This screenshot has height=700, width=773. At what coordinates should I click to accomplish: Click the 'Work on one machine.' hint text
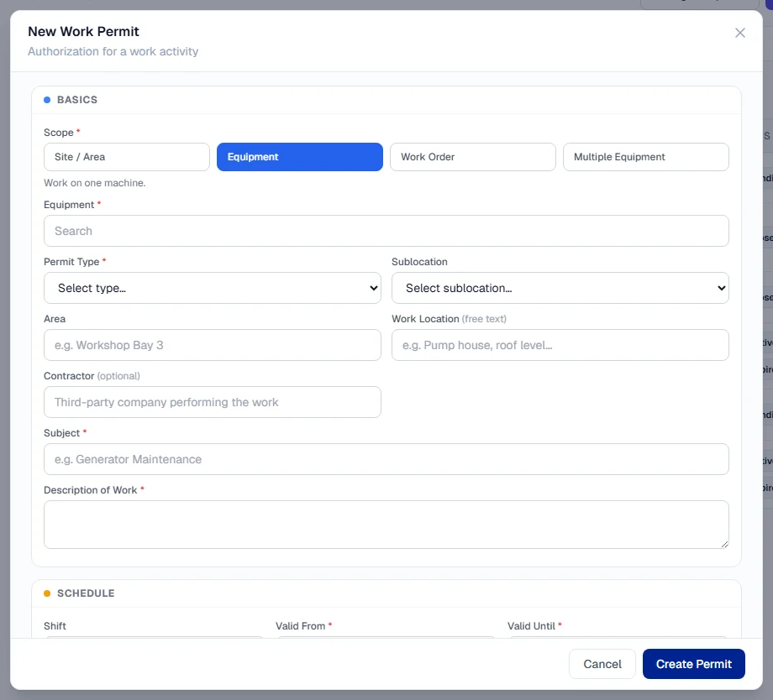pyautogui.click(x=95, y=183)
